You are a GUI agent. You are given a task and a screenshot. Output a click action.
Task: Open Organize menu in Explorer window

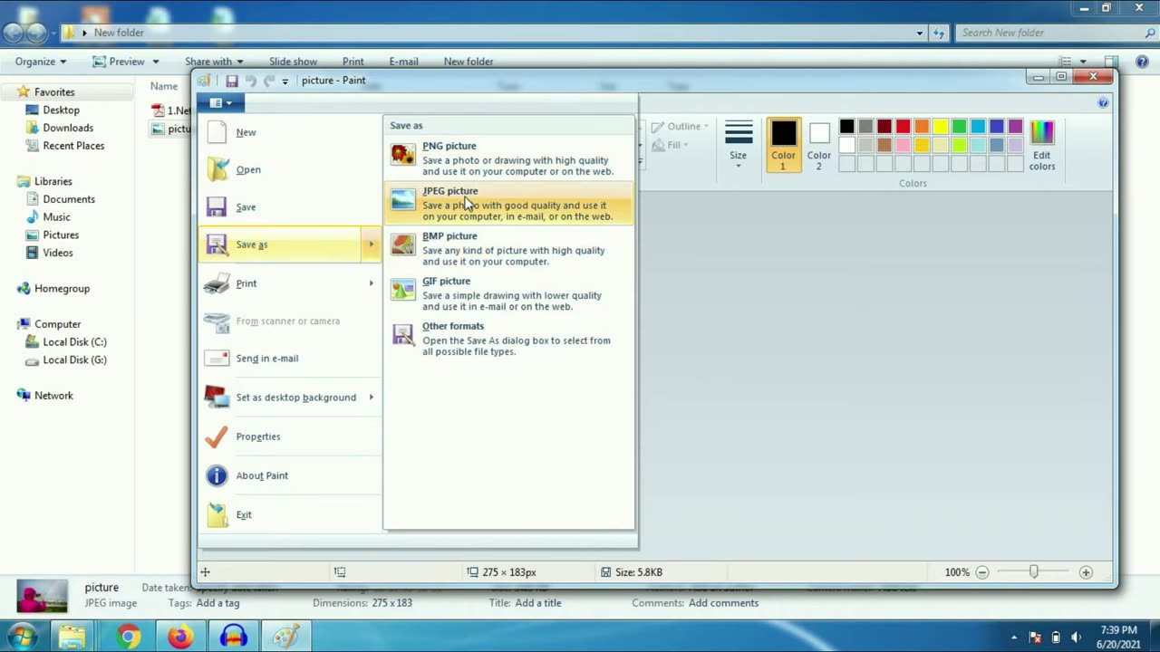41,62
